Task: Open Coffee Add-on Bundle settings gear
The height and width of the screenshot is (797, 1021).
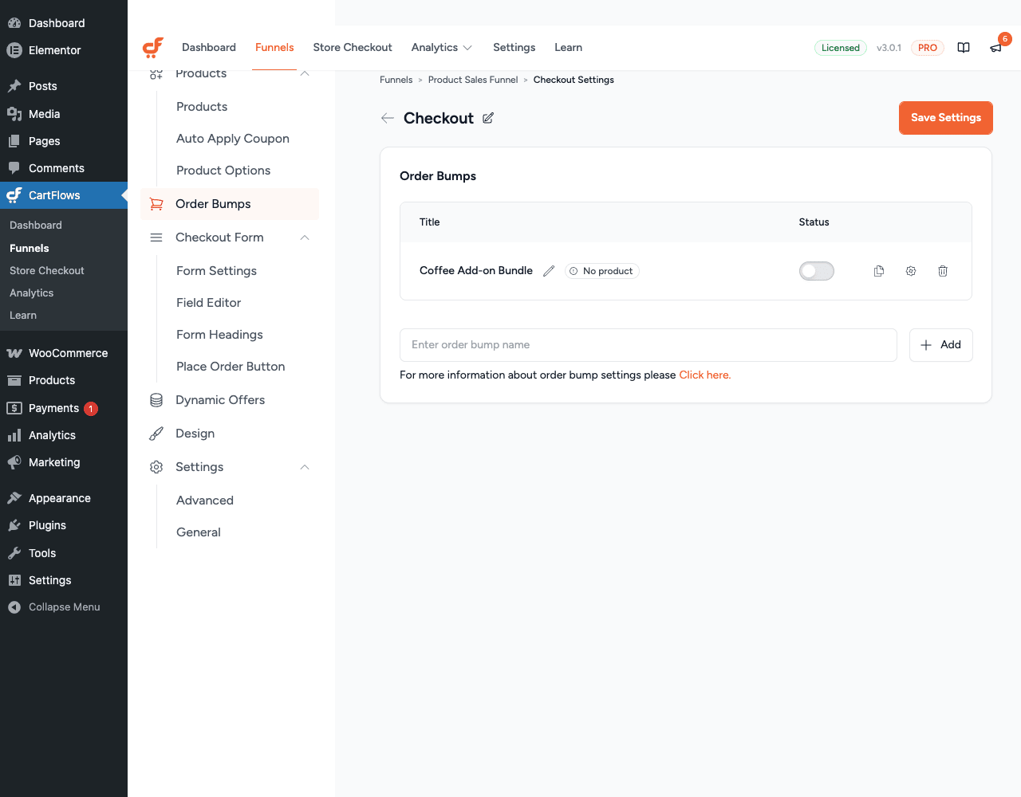Action: (911, 271)
